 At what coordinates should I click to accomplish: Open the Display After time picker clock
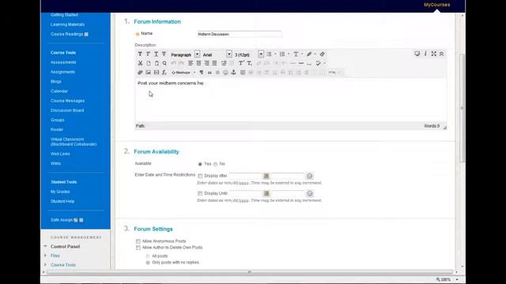(309, 176)
